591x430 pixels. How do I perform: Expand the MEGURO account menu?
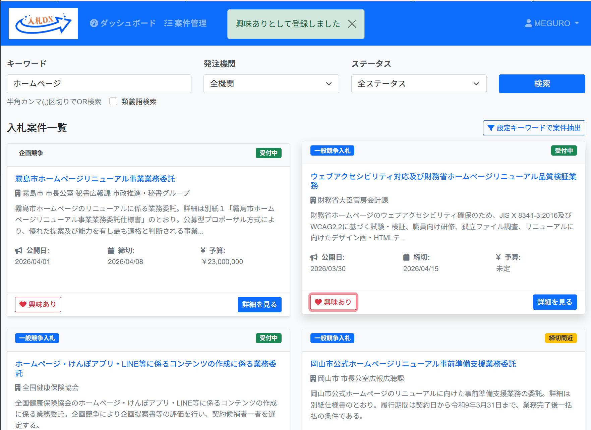[x=578, y=23]
